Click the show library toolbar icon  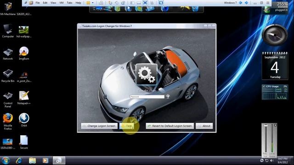click(132, 3)
